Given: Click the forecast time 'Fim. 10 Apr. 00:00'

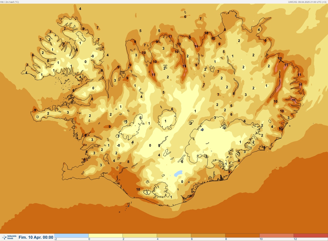Looking at the screenshot, I should 36,237.
